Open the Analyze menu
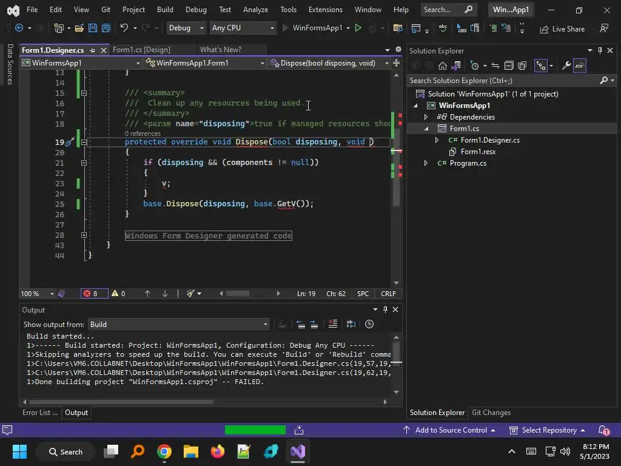The image size is (621, 466). (x=255, y=10)
